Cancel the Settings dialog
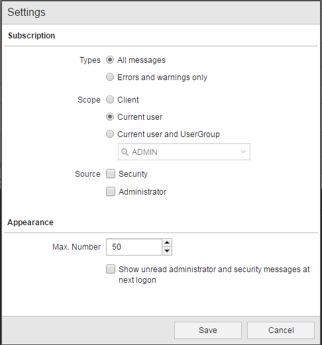Viewport: 322px width, 345px height. point(281,330)
